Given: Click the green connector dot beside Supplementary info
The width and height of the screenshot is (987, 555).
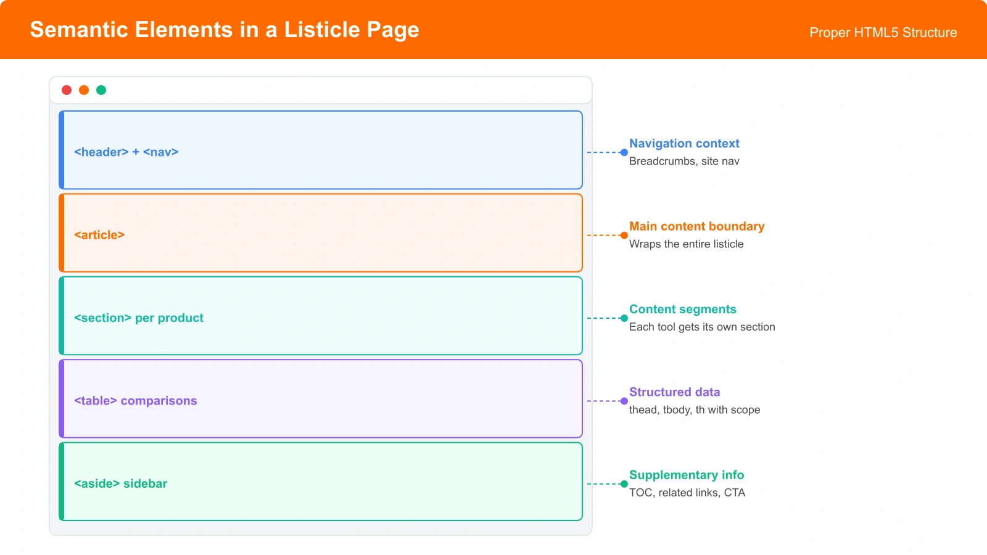Looking at the screenshot, I should tap(624, 484).
